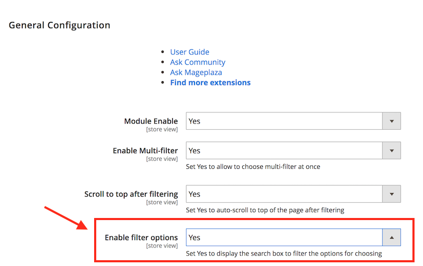Click the Scroll to top after filtering label
Image resolution: width=423 pixels, height=266 pixels.
click(131, 194)
